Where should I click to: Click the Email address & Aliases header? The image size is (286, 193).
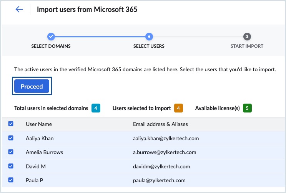coord(160,124)
